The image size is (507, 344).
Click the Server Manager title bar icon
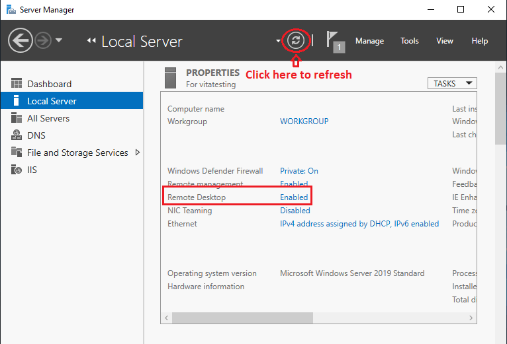[11, 10]
